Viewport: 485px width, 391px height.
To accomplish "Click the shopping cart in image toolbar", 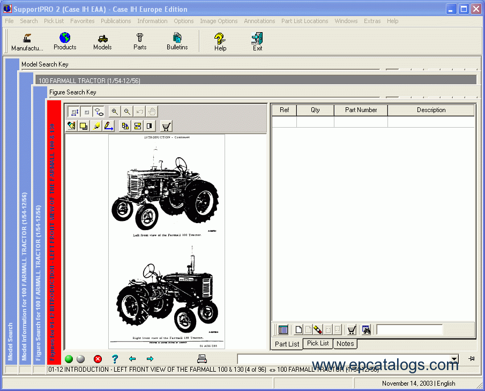I will [x=167, y=126].
